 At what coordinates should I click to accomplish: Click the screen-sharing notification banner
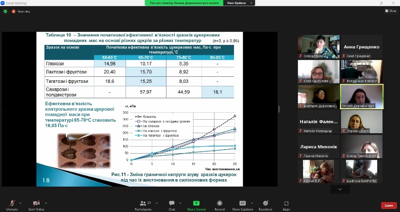click(x=184, y=3)
